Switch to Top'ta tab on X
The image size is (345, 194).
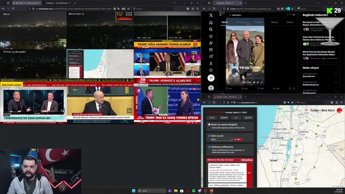[224, 22]
